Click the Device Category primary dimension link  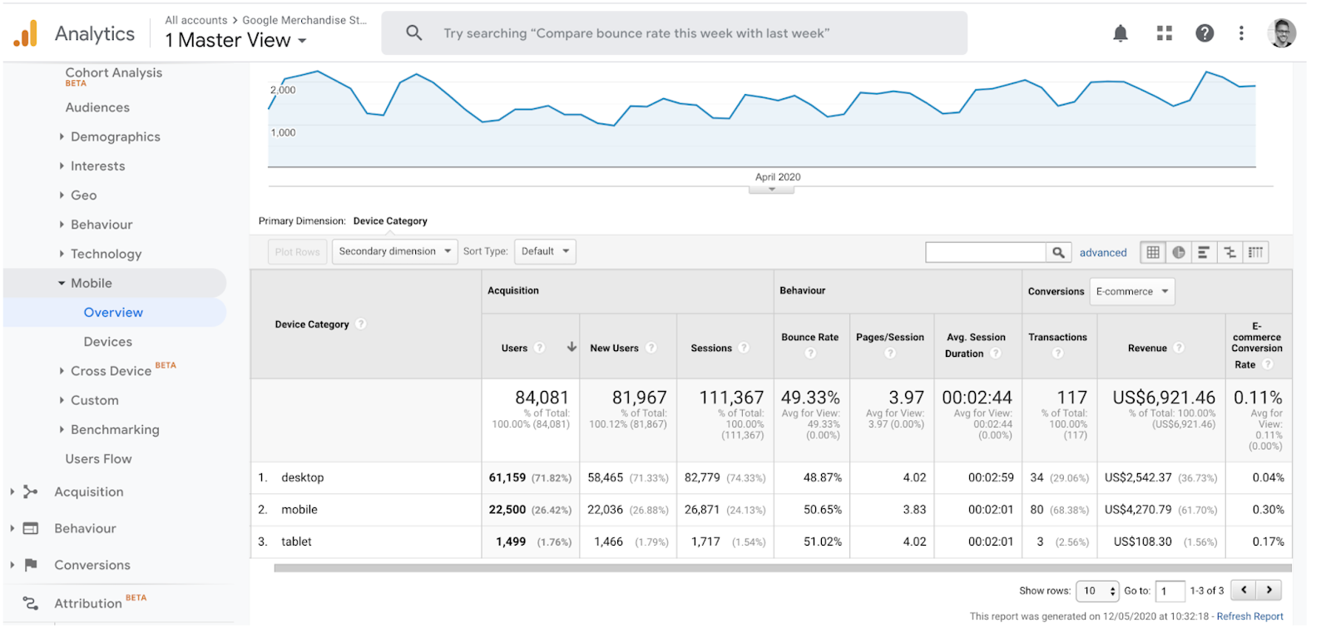point(390,221)
